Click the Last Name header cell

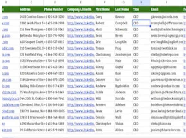click(124, 9)
